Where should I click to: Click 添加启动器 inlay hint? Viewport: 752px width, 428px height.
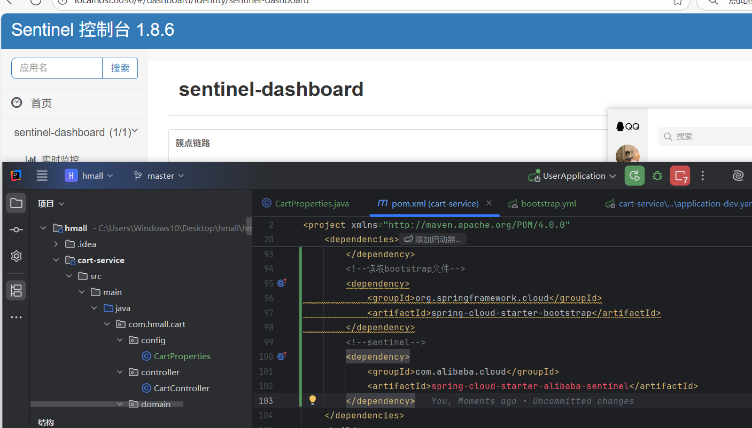[x=433, y=239]
